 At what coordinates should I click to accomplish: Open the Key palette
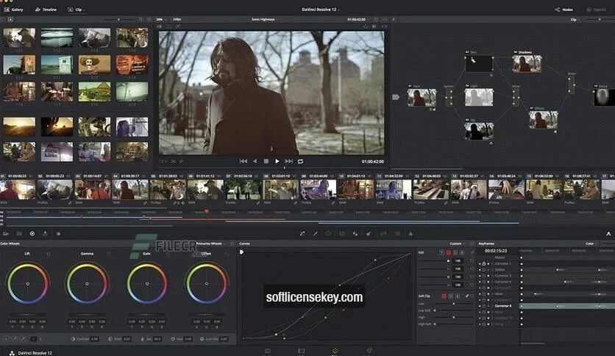click(369, 234)
